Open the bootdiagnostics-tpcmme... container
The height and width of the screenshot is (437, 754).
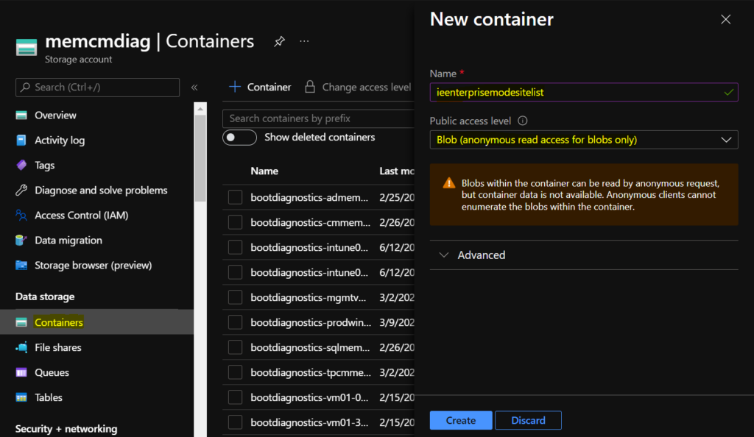pyautogui.click(x=311, y=372)
